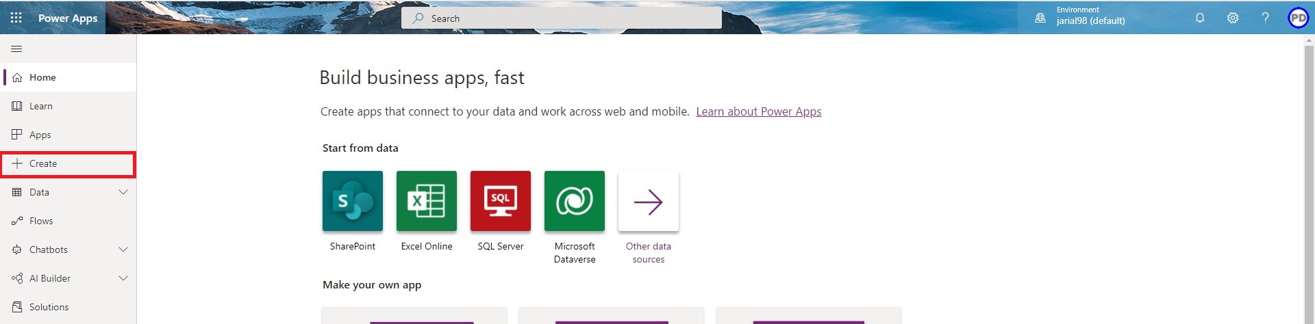The width and height of the screenshot is (1315, 324).
Task: Start from SharePoint tile
Action: pyautogui.click(x=353, y=201)
